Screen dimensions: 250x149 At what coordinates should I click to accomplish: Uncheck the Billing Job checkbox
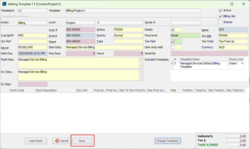[x=220, y=16]
